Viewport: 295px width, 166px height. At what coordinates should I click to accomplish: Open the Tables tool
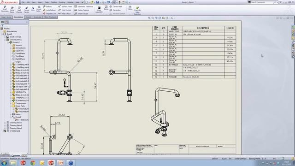130,8
